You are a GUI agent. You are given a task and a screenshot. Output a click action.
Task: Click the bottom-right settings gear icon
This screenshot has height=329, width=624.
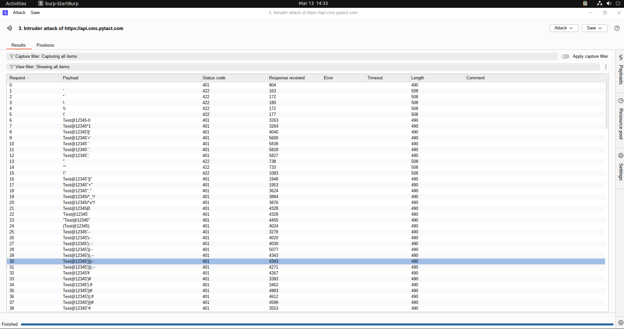620,322
